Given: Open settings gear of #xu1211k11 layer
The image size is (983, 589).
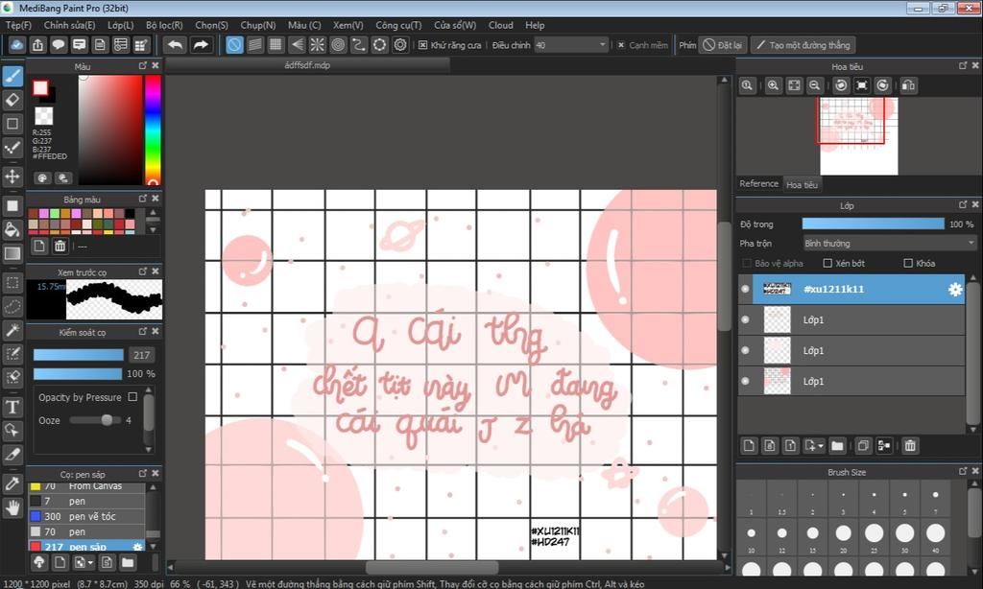Looking at the screenshot, I should tap(955, 289).
